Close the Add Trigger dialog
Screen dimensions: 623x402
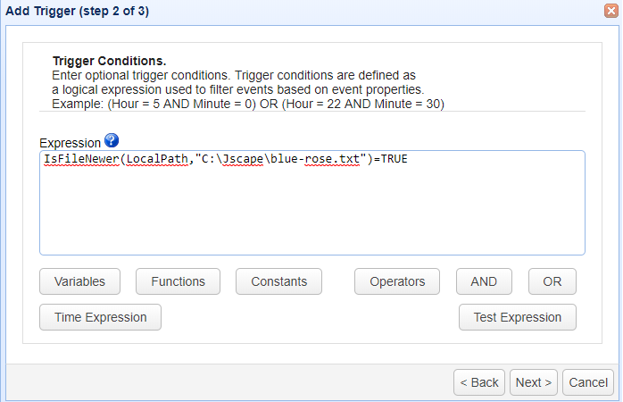coord(611,11)
